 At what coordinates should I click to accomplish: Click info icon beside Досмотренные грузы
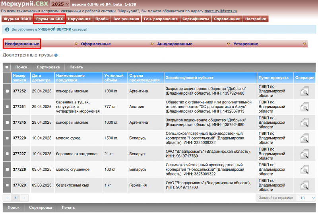click(56, 55)
